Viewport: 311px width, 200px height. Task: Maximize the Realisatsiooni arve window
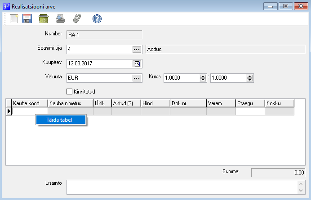286,6
